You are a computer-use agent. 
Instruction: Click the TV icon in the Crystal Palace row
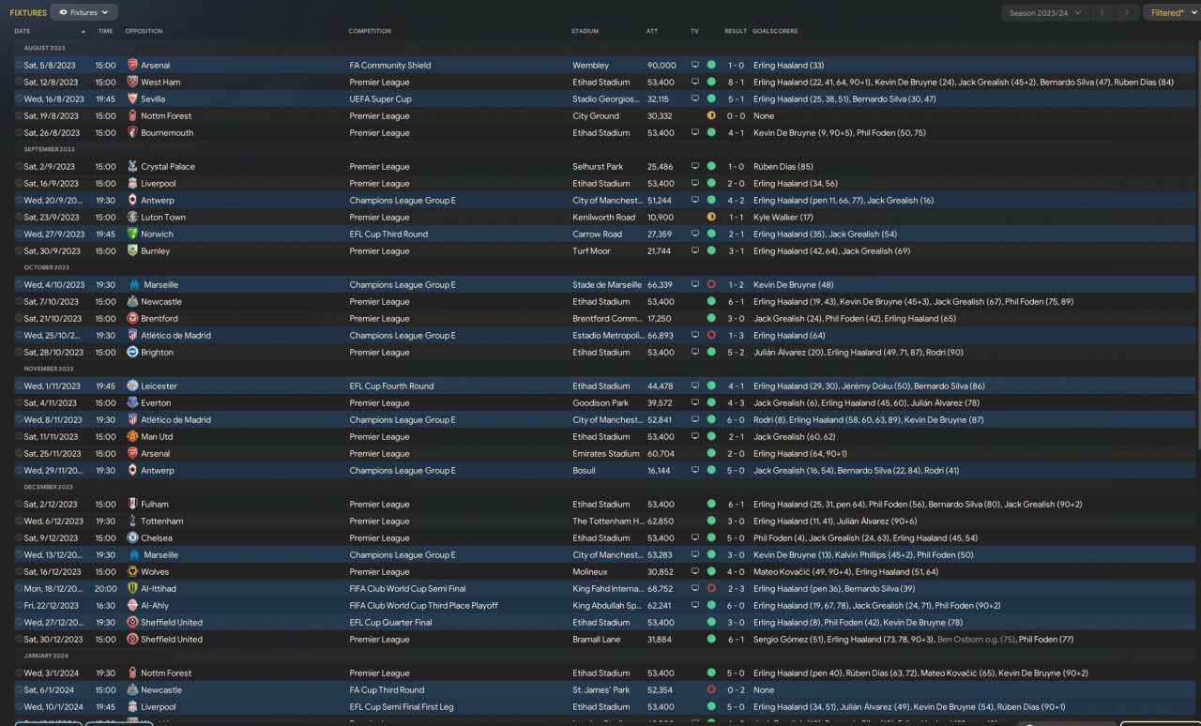click(695, 167)
